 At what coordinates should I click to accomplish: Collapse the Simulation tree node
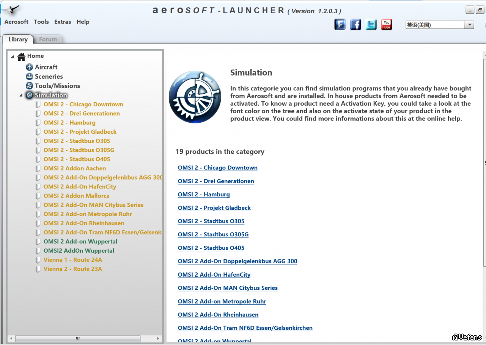(21, 95)
